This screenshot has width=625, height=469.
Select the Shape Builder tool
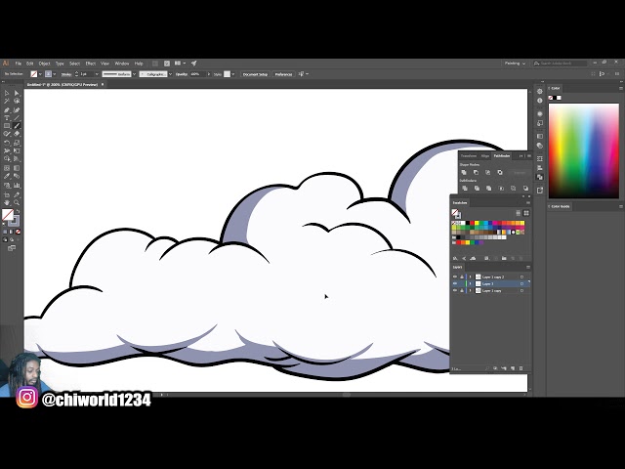[x=7, y=159]
